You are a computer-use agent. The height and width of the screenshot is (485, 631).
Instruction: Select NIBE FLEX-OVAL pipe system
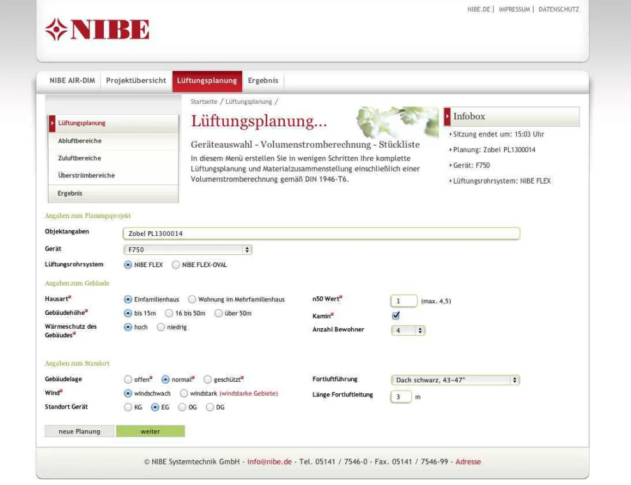176,265
